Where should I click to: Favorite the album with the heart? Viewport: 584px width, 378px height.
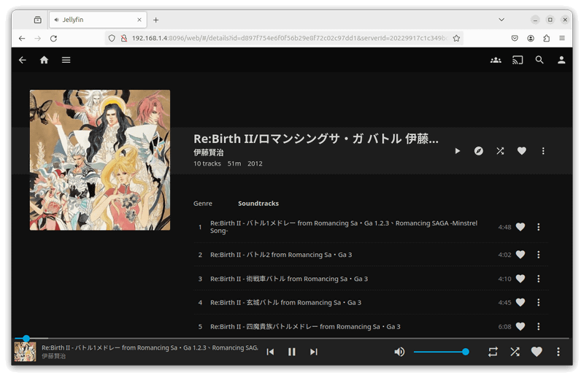click(522, 151)
